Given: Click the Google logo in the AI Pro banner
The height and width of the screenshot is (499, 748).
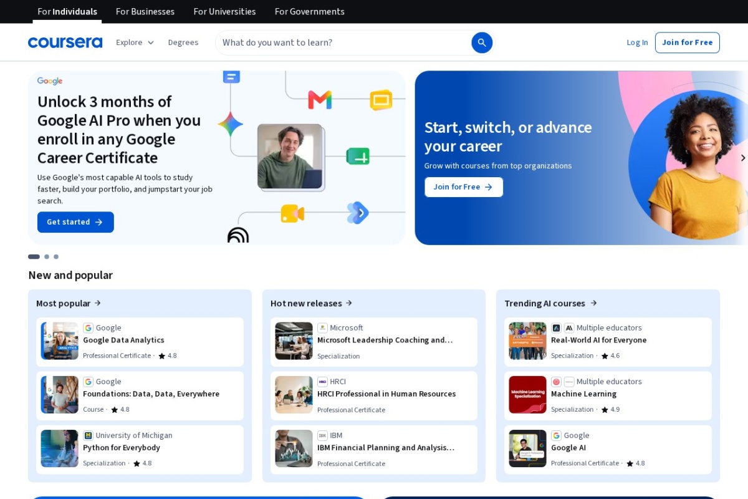Looking at the screenshot, I should coord(50,81).
